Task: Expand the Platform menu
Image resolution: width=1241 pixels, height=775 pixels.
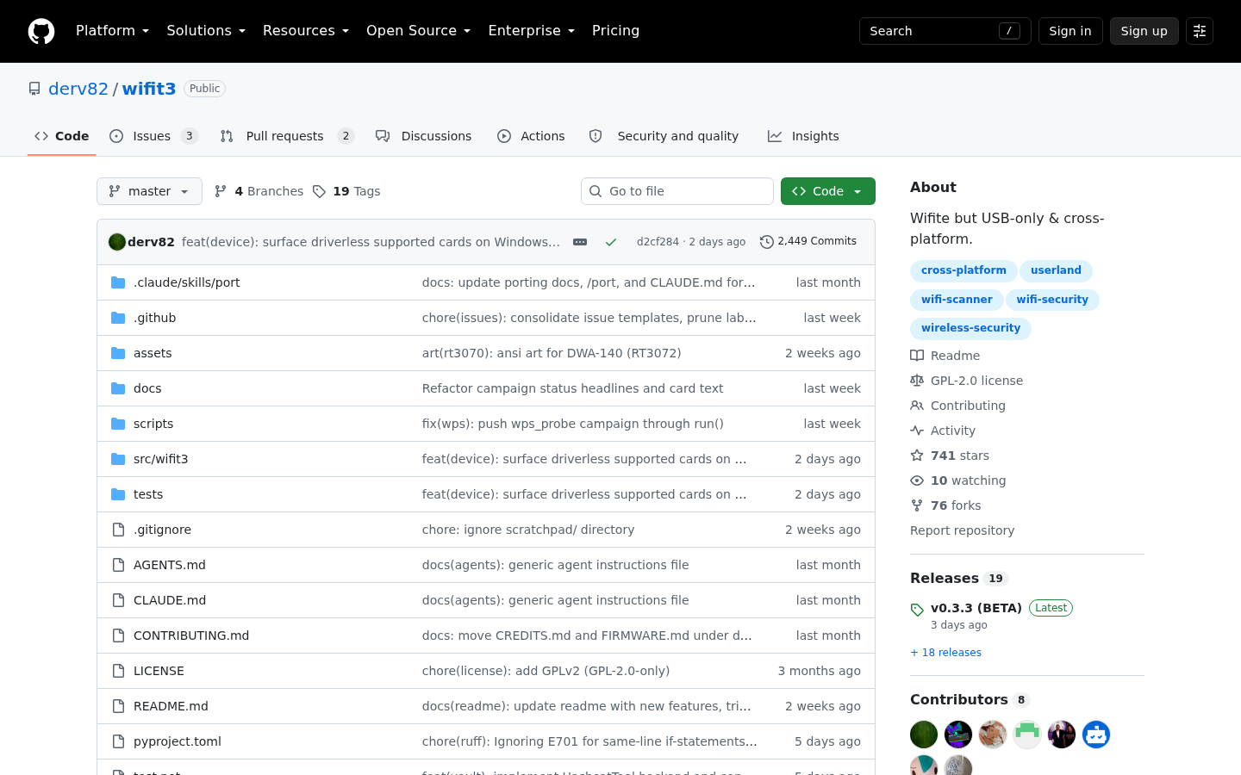Action: pyautogui.click(x=113, y=31)
